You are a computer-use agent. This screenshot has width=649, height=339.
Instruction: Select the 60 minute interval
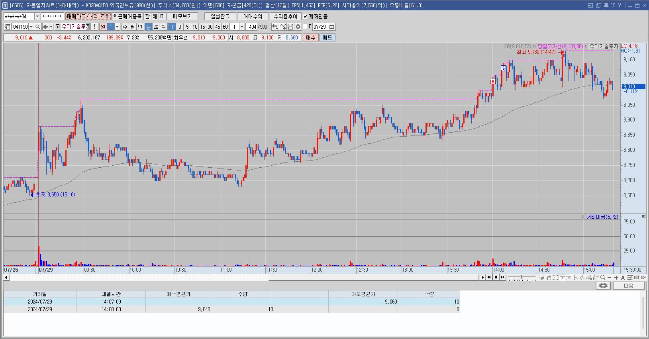(x=225, y=27)
